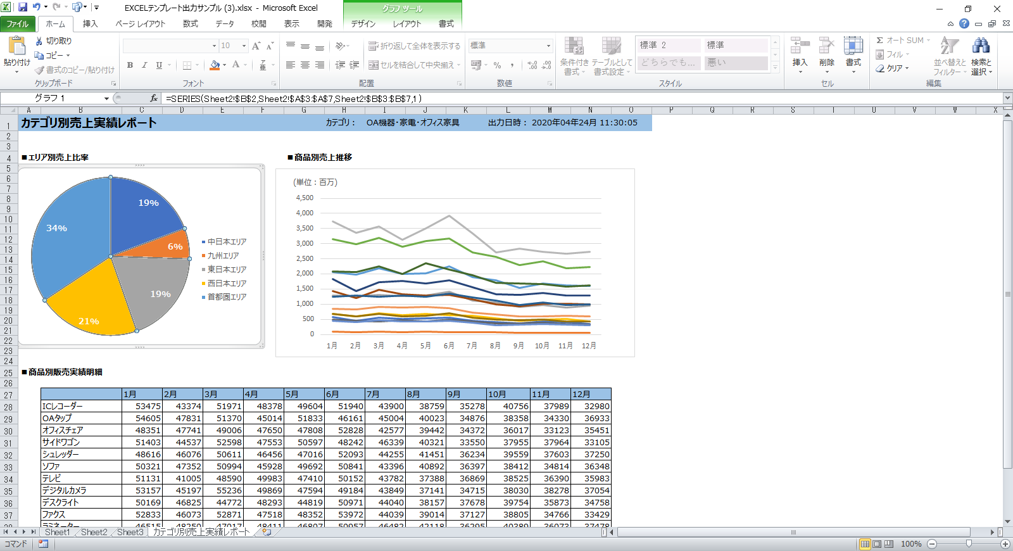Switch to Normal view in status bar

click(865, 543)
